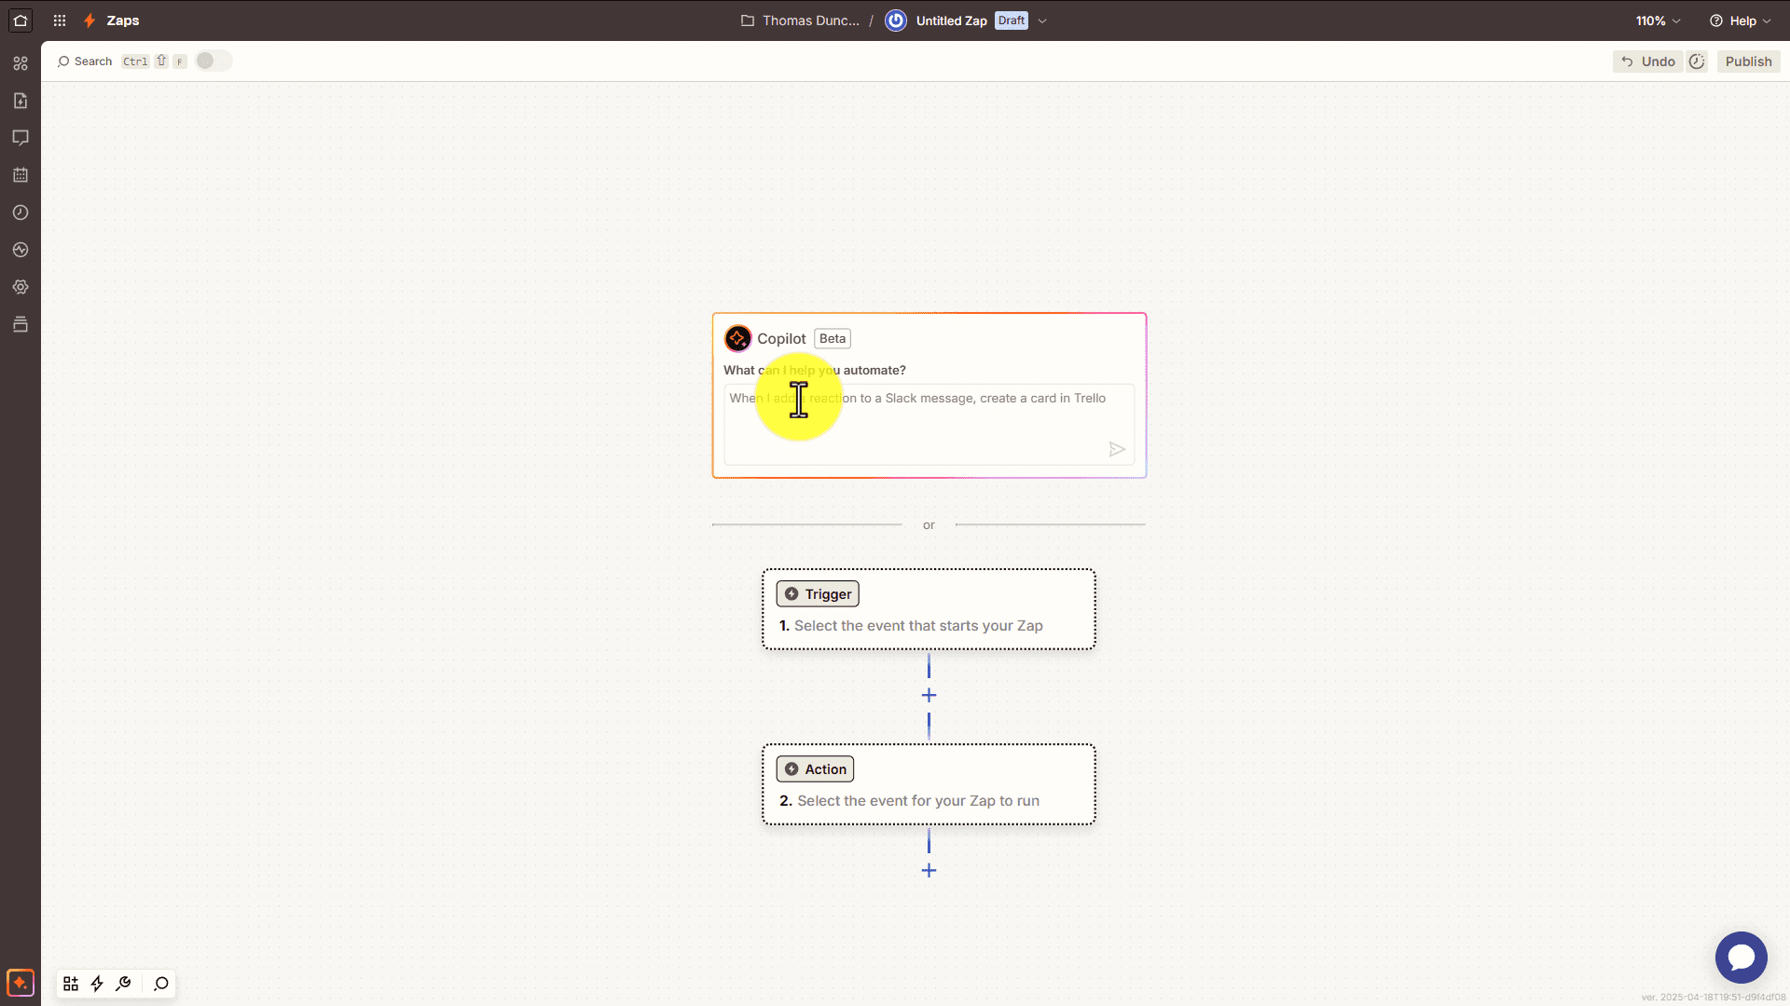This screenshot has height=1006, width=1790.
Task: Open the Help menu
Action: [x=1741, y=20]
